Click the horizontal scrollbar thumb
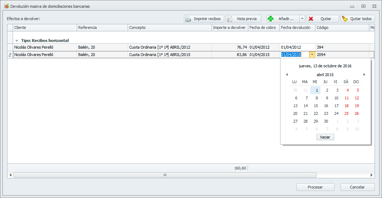The width and height of the screenshot is (382, 198). (x=165, y=175)
